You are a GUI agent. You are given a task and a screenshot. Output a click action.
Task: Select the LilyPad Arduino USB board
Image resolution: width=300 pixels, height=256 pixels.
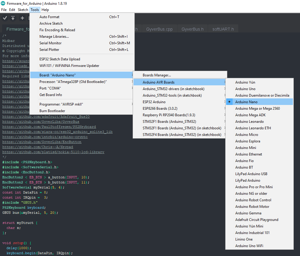pyautogui.click(x=259, y=174)
